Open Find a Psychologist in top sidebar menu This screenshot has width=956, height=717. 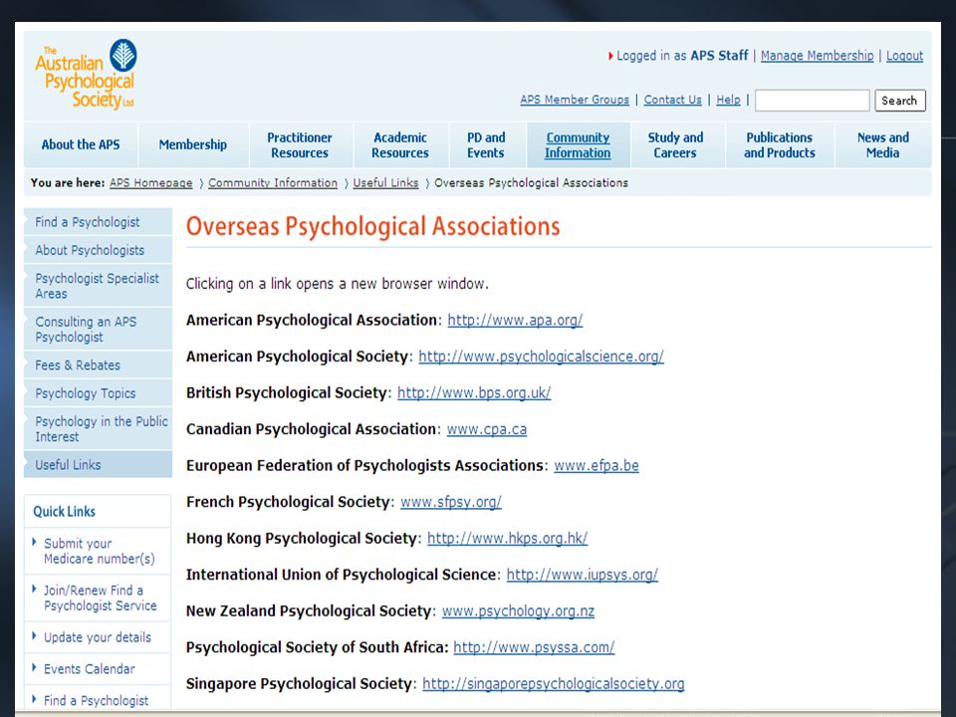click(x=99, y=222)
